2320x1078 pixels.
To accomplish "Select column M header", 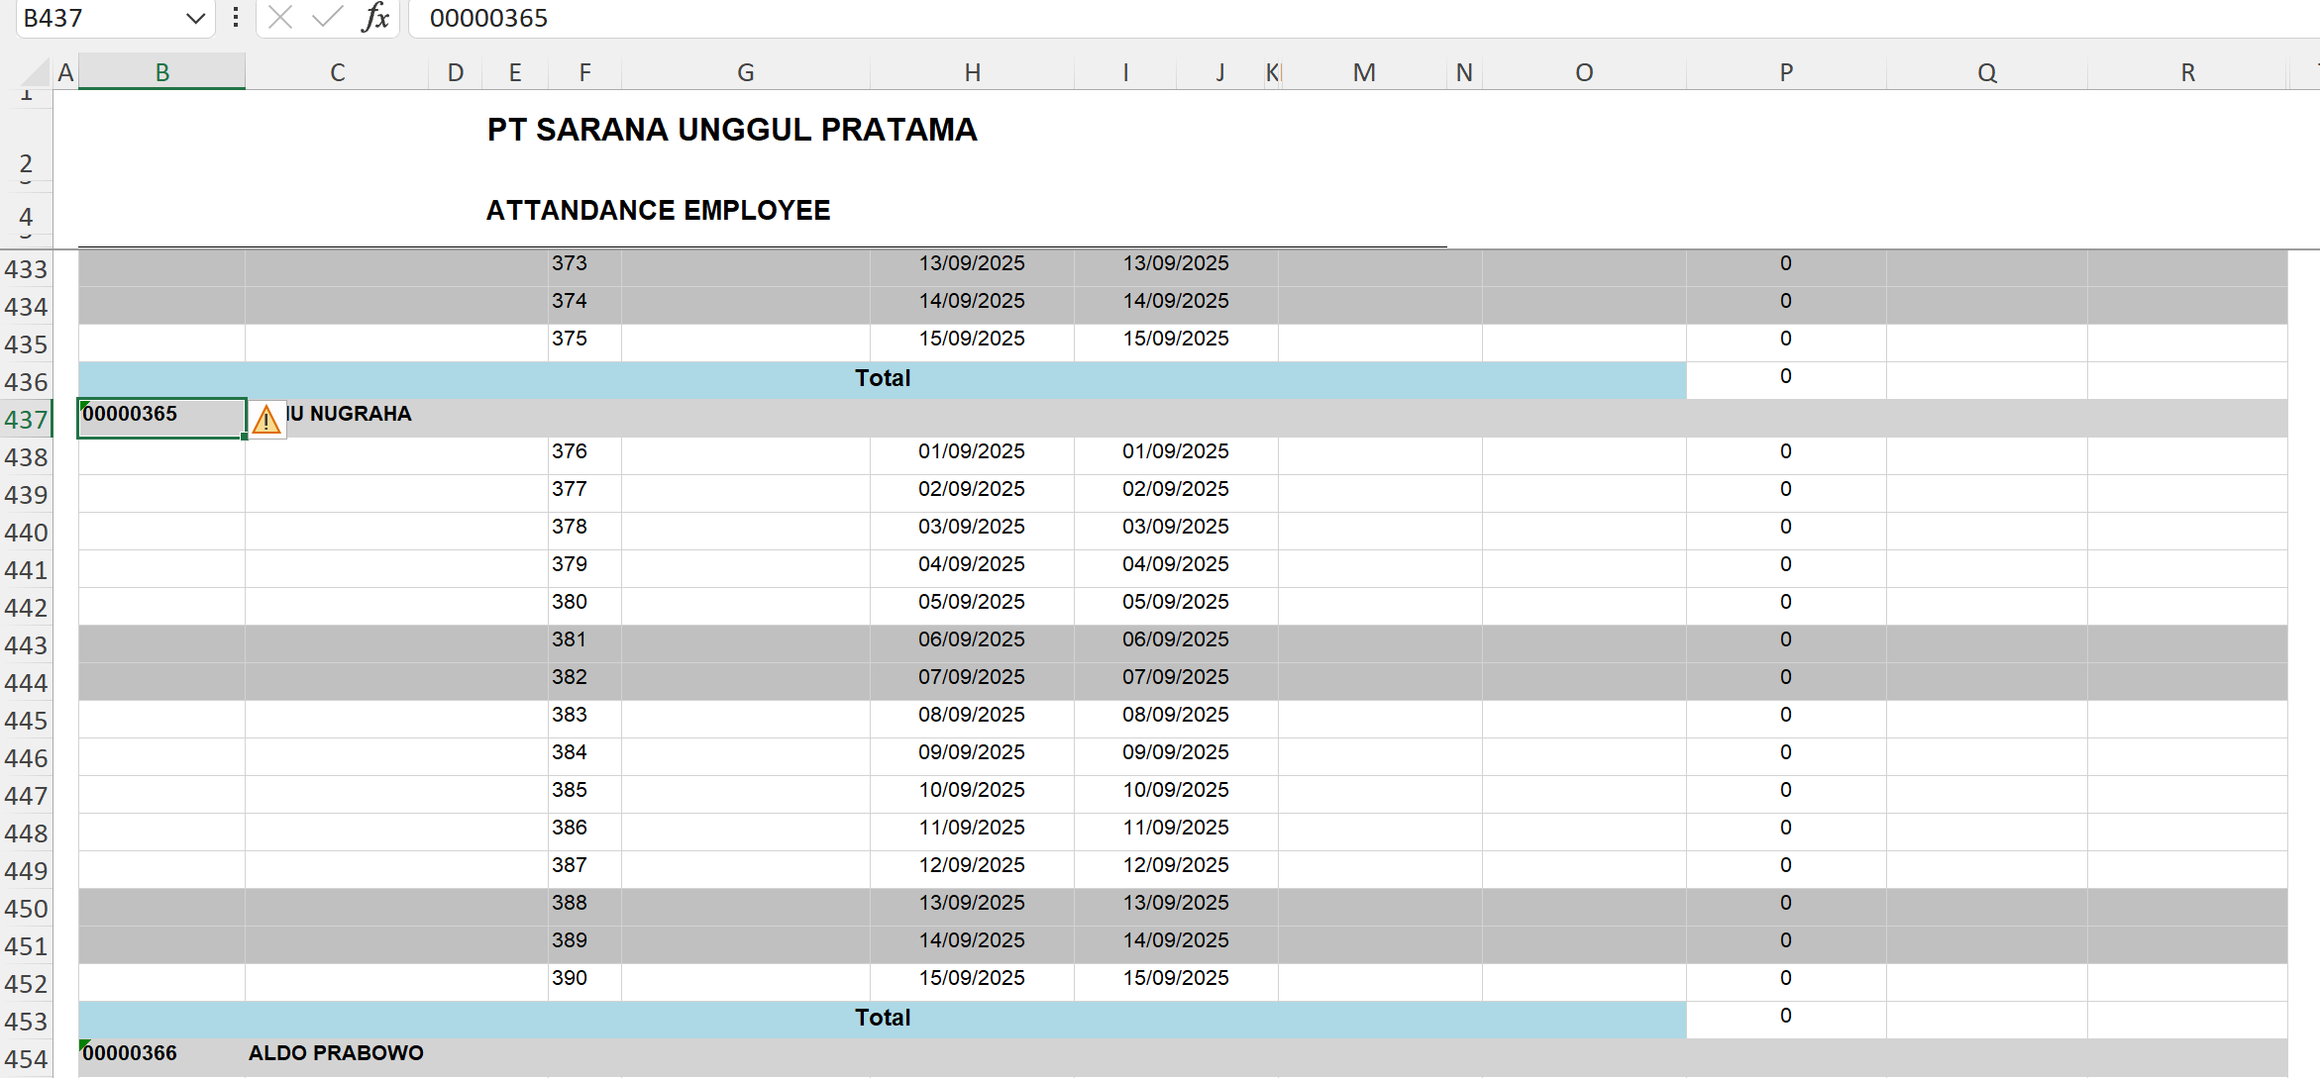I will (1364, 72).
